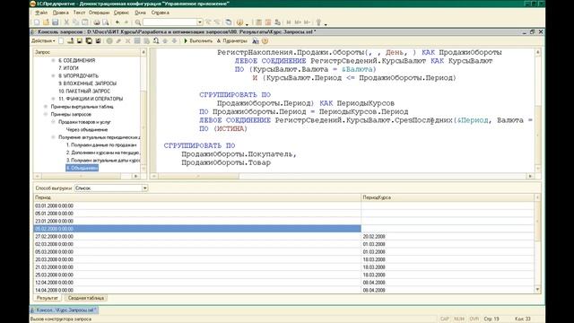Open the Файл menu
This screenshot has height=323, width=574.
point(41,13)
